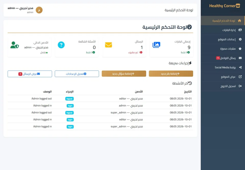Viewport: 245px width, 170px height.
Task: Click the site settings gear icon
Action: pos(240,39)
